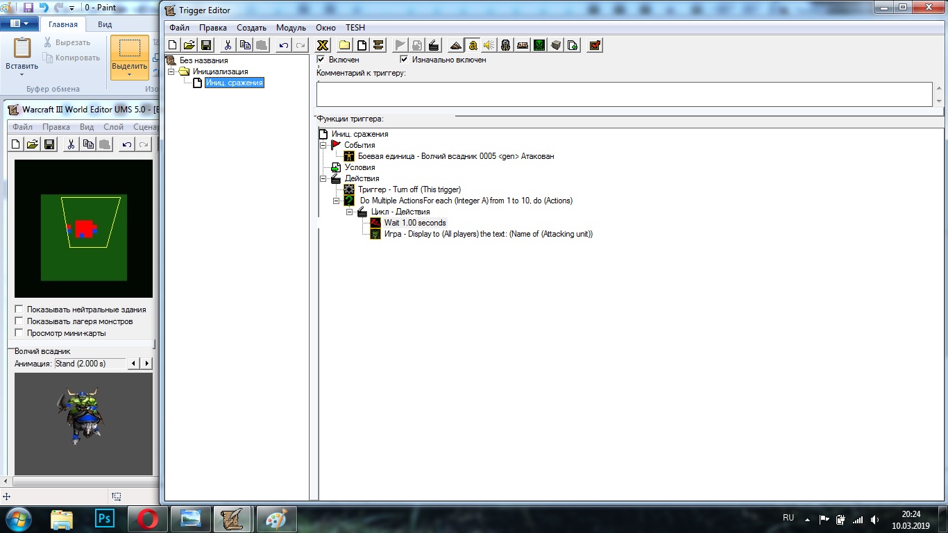The image size is (948, 533).
Task: Click New icon in World Editor toolbar
Action: coord(17,144)
